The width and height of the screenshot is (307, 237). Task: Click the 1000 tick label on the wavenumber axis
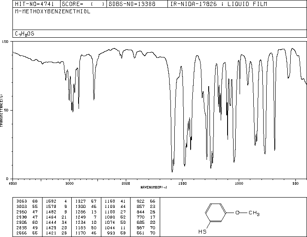(x=239, y=183)
